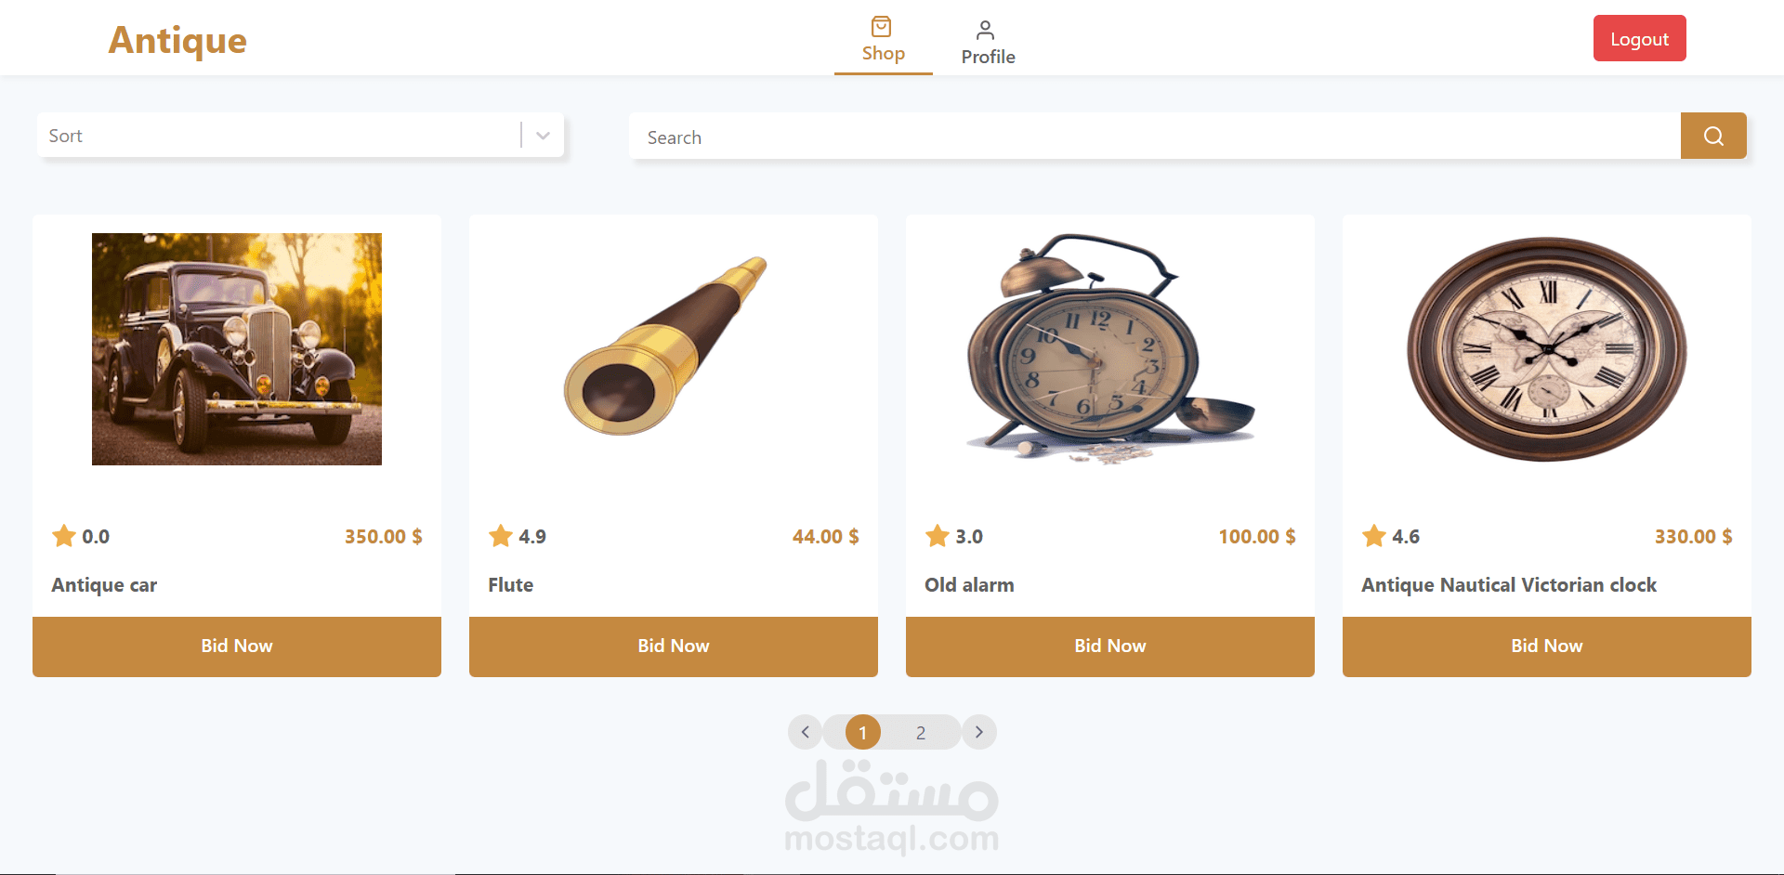Click the star rating icon on Antique car
This screenshot has height=875, width=1784.
click(x=64, y=536)
